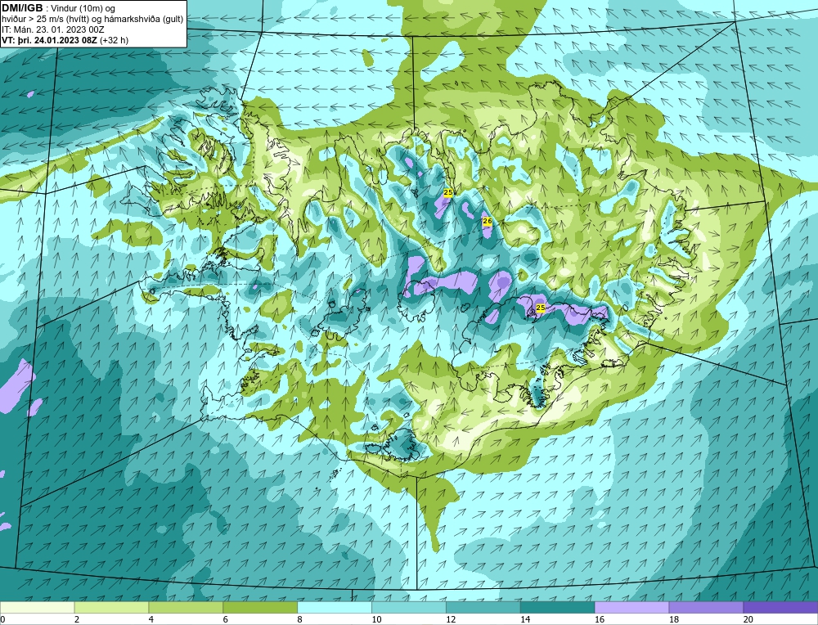Click the 16–18 m/s light purple swatch

coord(631,607)
